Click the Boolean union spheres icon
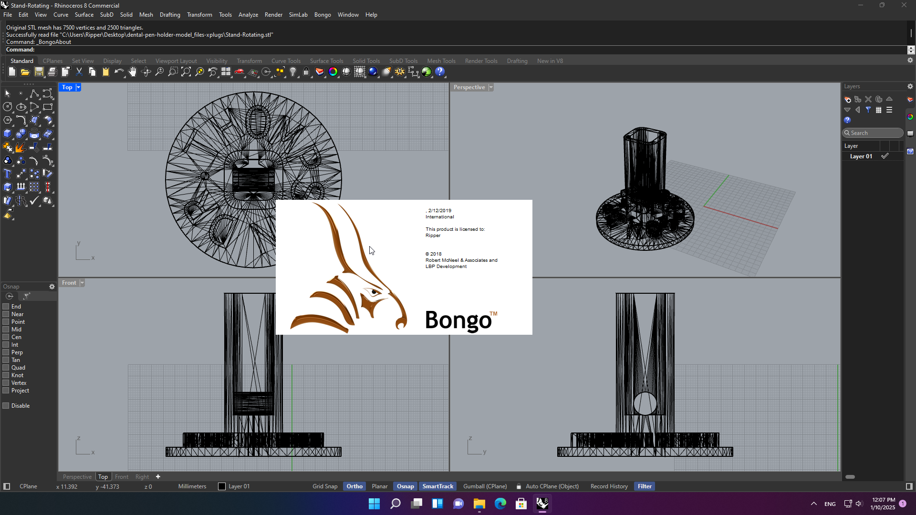Screen dimensions: 916x515 pyautogui.click(x=21, y=134)
